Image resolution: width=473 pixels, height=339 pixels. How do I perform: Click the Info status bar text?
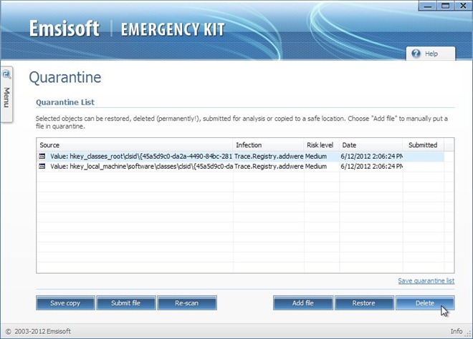pyautogui.click(x=457, y=331)
